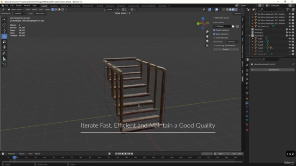
Task: Select the Select Box tool in the left toolbar
Action: pos(4,19)
